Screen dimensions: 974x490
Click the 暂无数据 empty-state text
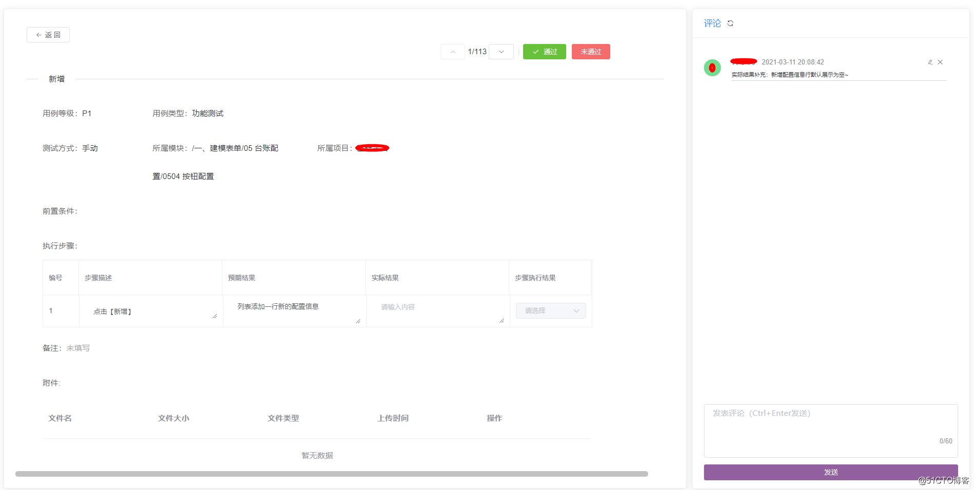(x=317, y=455)
